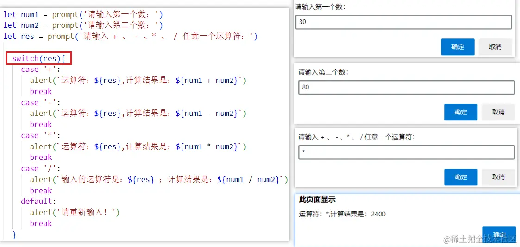
Task: Click 确定 in the 此页面显示 alert
Action: click(x=499, y=234)
